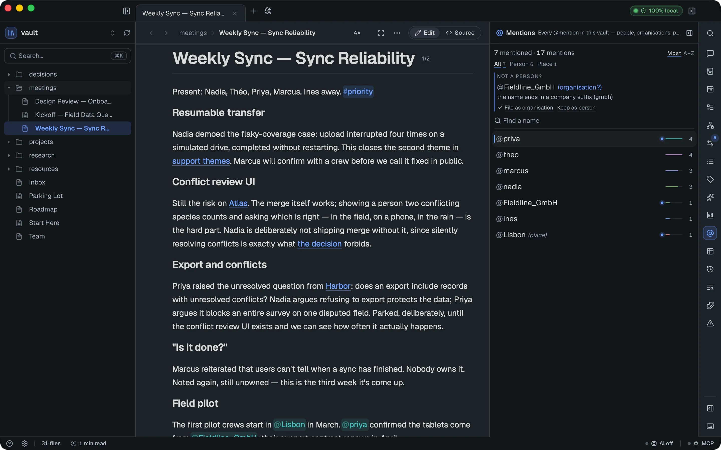Screen dimensions: 721x450
Task: Open the plugins puzzle icon in right rail
Action: 710,305
